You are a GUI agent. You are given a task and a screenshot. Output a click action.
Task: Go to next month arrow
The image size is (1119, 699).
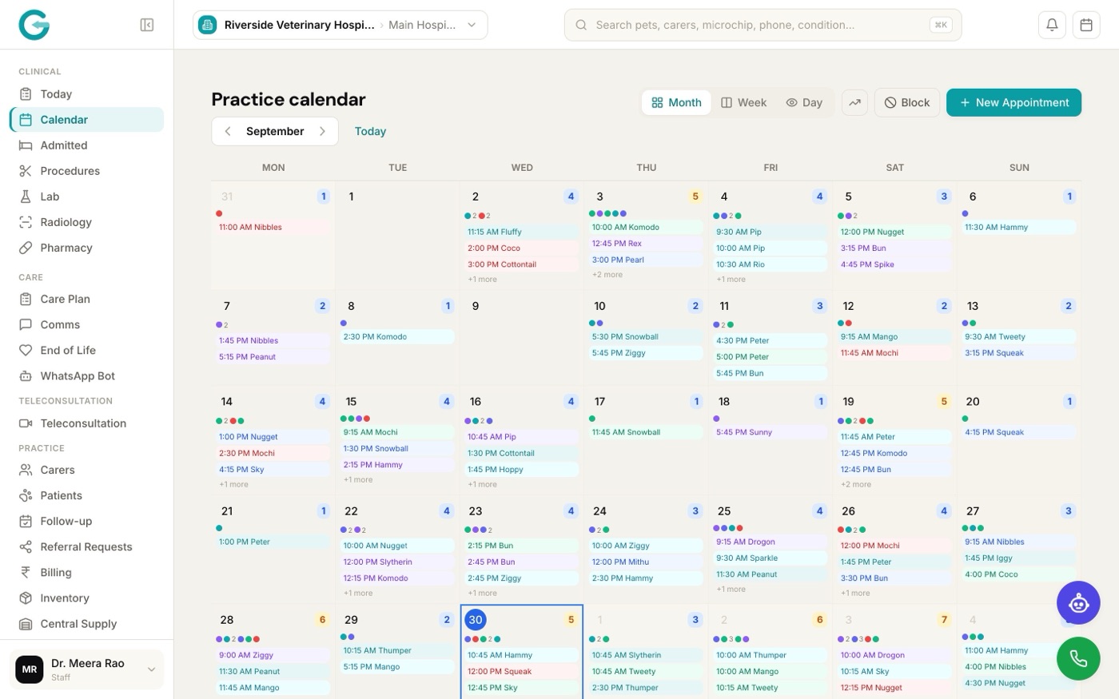tap(322, 131)
